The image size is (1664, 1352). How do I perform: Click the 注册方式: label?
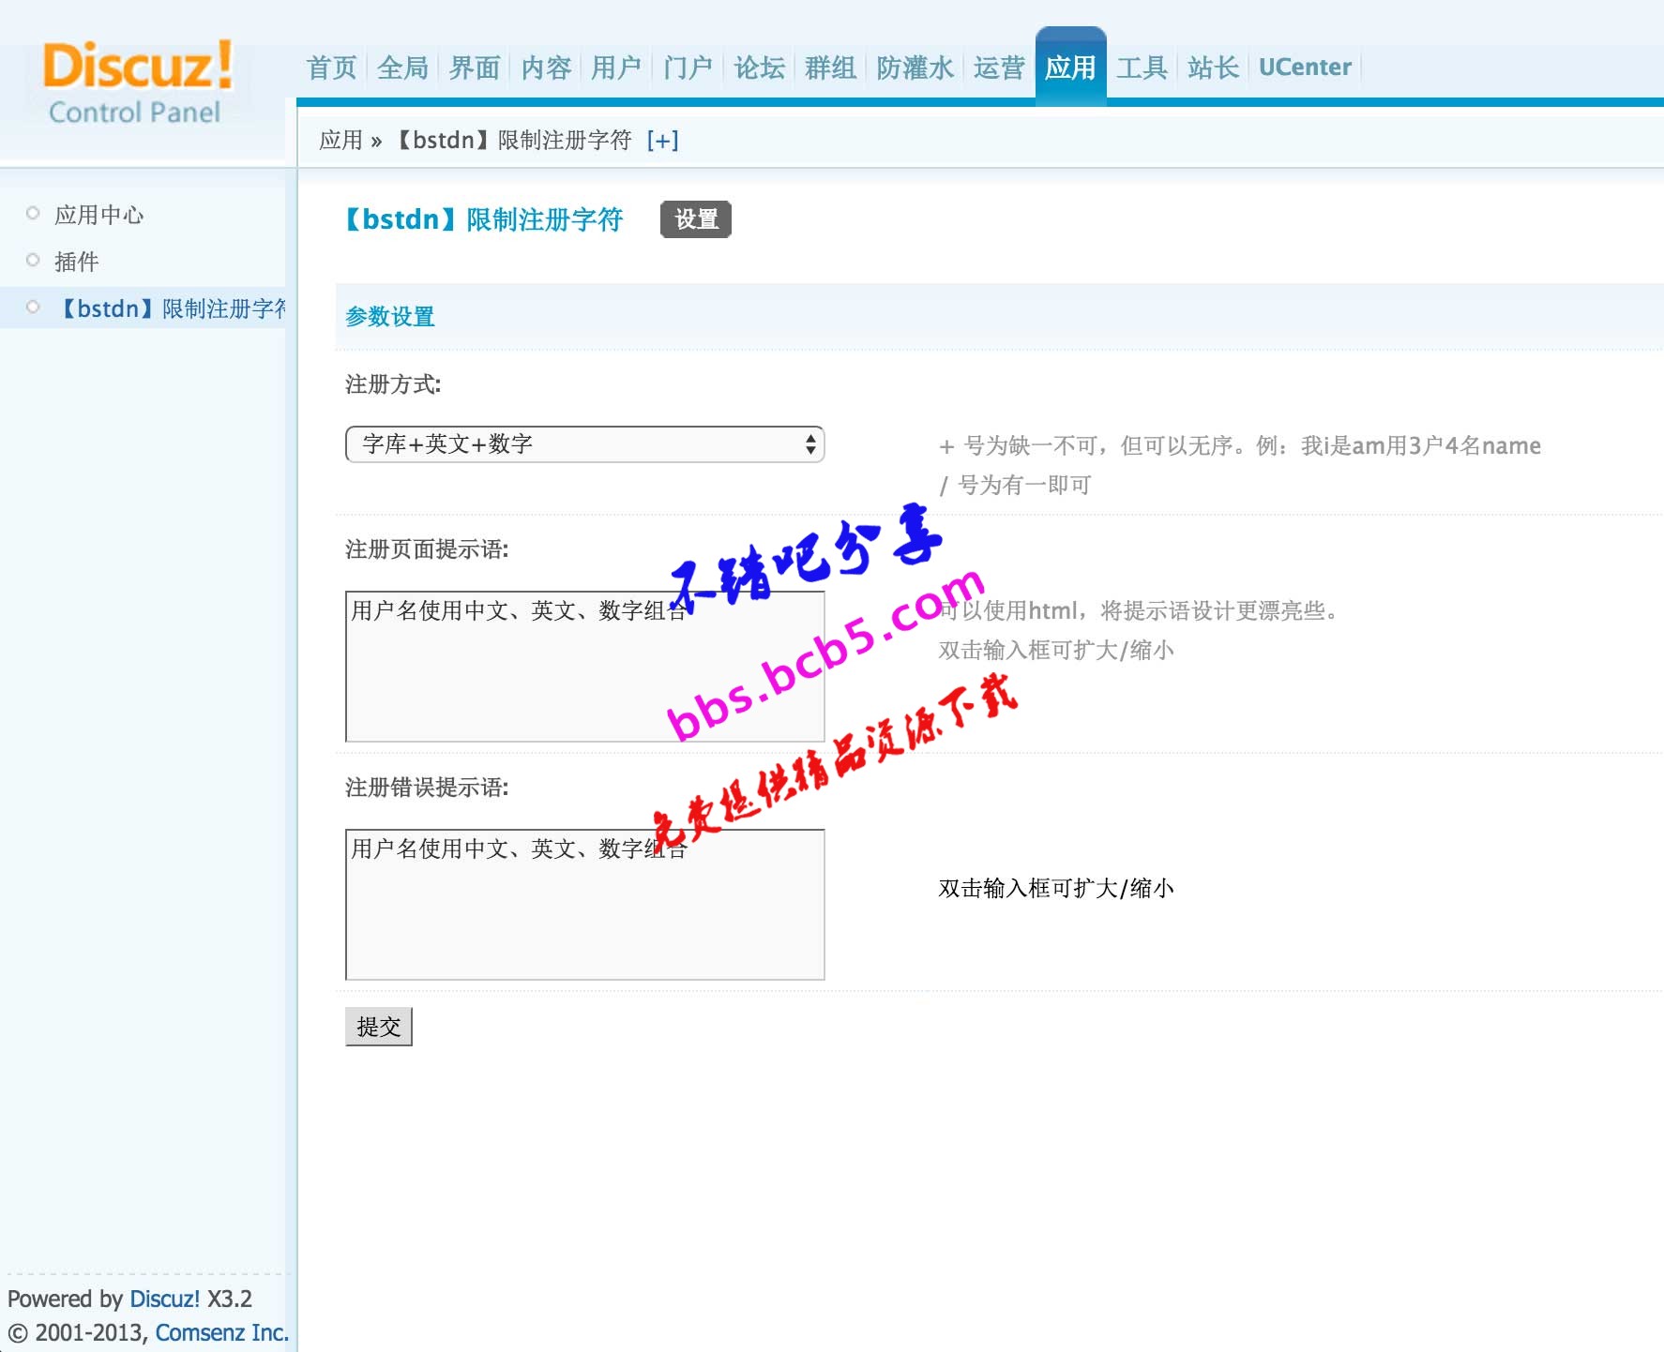(393, 384)
